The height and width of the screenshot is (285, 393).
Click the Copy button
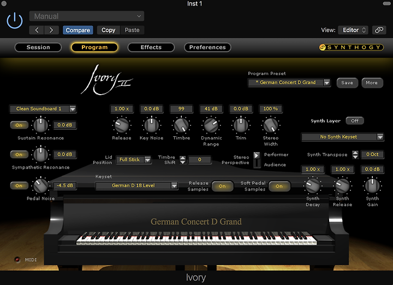click(x=108, y=30)
